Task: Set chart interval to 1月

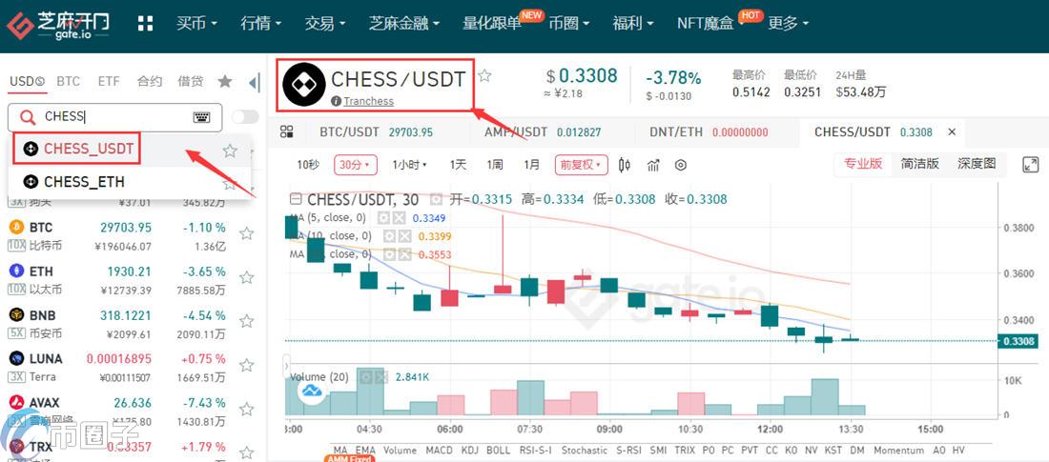Action: click(532, 165)
